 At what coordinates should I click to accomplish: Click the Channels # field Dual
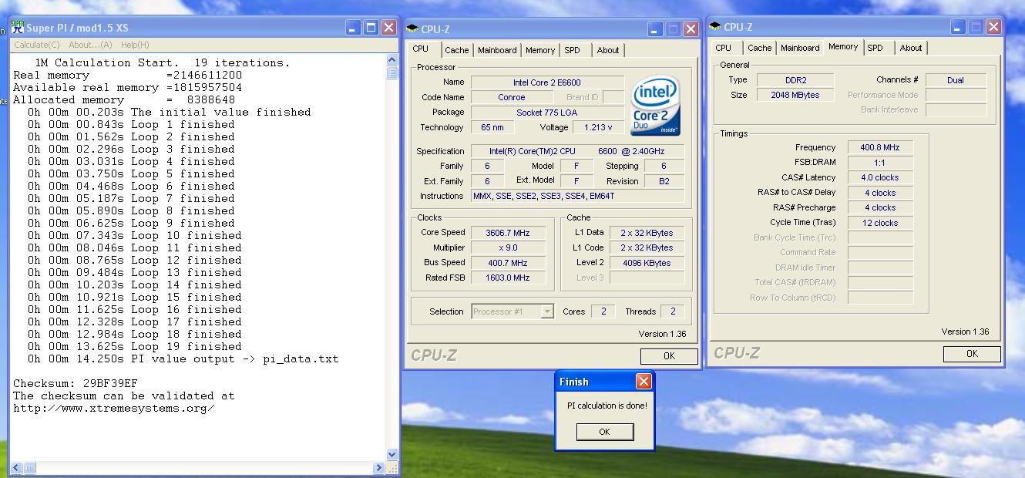pos(956,80)
